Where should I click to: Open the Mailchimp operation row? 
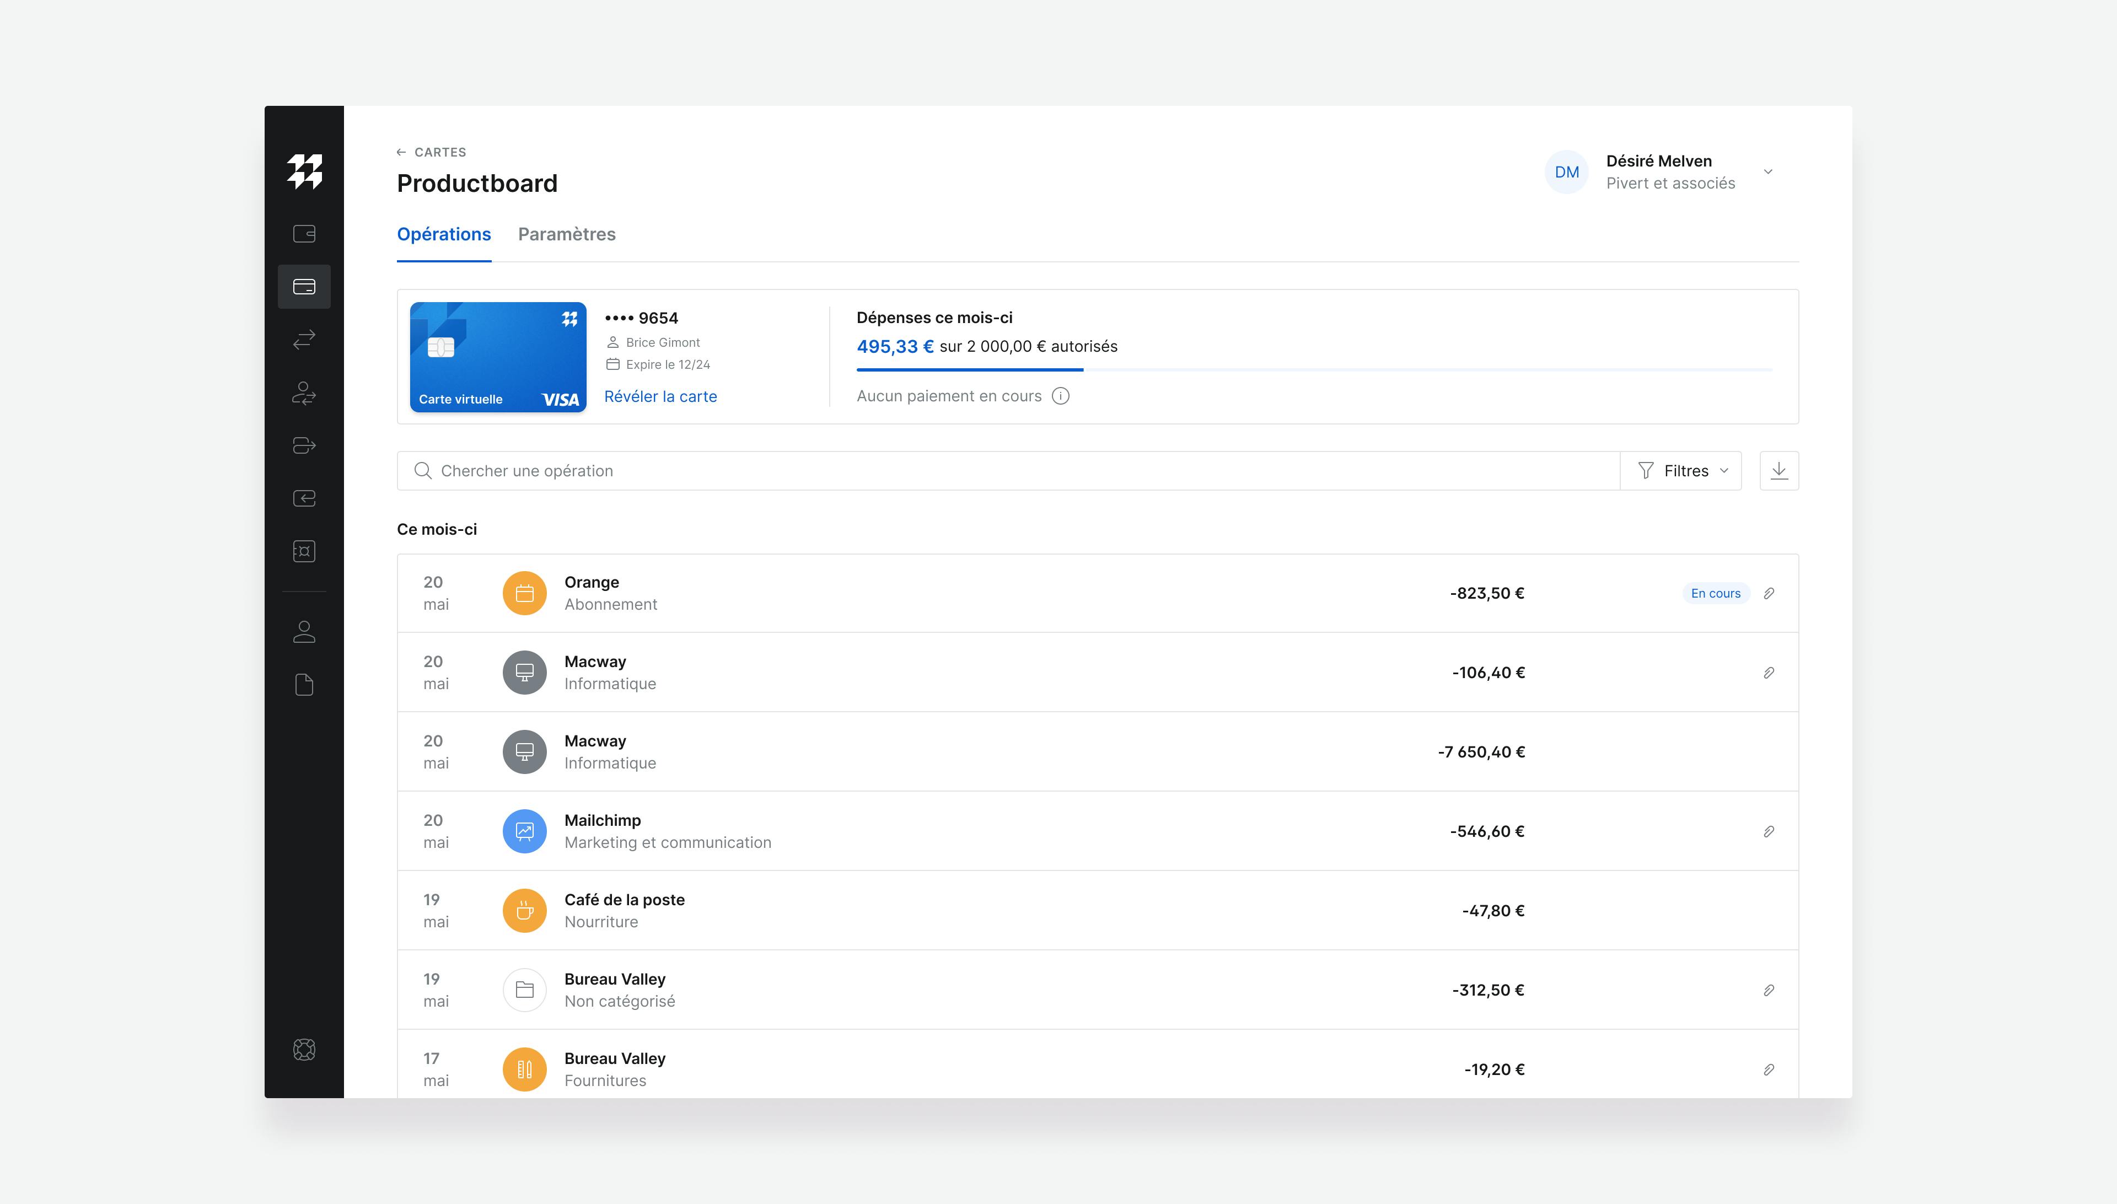[1097, 831]
